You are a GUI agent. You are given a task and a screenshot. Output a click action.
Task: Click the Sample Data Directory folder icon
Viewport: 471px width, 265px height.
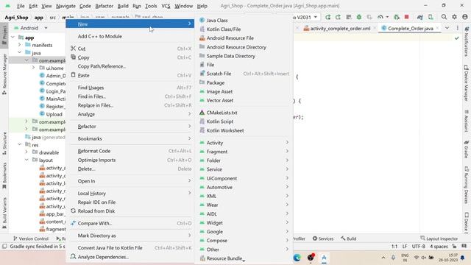coord(202,56)
